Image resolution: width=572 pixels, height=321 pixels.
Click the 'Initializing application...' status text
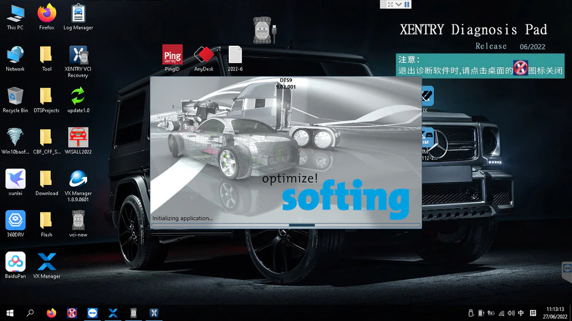pos(183,218)
